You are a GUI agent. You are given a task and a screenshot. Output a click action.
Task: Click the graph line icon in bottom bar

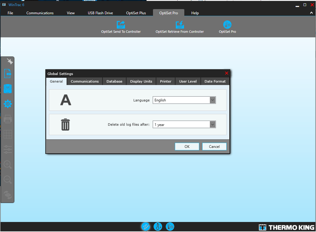click(145, 227)
